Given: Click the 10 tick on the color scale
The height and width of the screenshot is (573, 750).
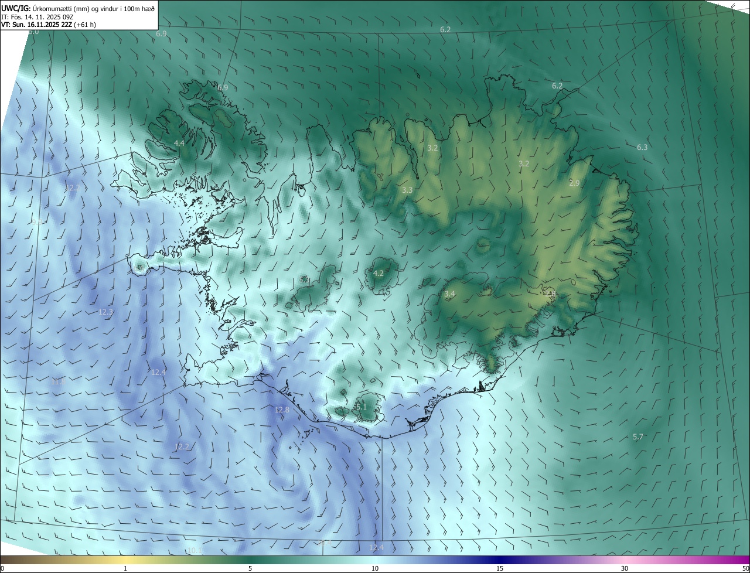Looking at the screenshot, I should pos(375,568).
